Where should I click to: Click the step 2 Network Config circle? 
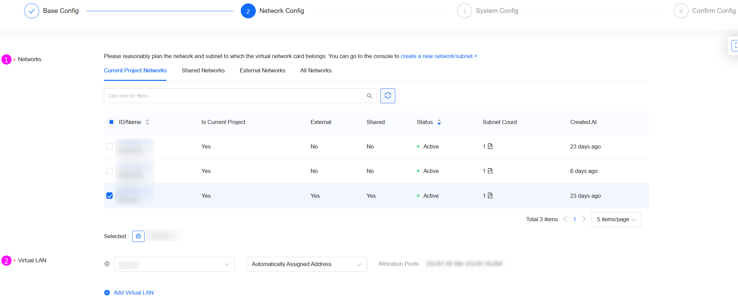tap(248, 11)
